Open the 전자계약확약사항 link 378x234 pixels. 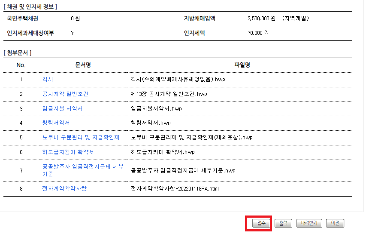tap(64, 188)
